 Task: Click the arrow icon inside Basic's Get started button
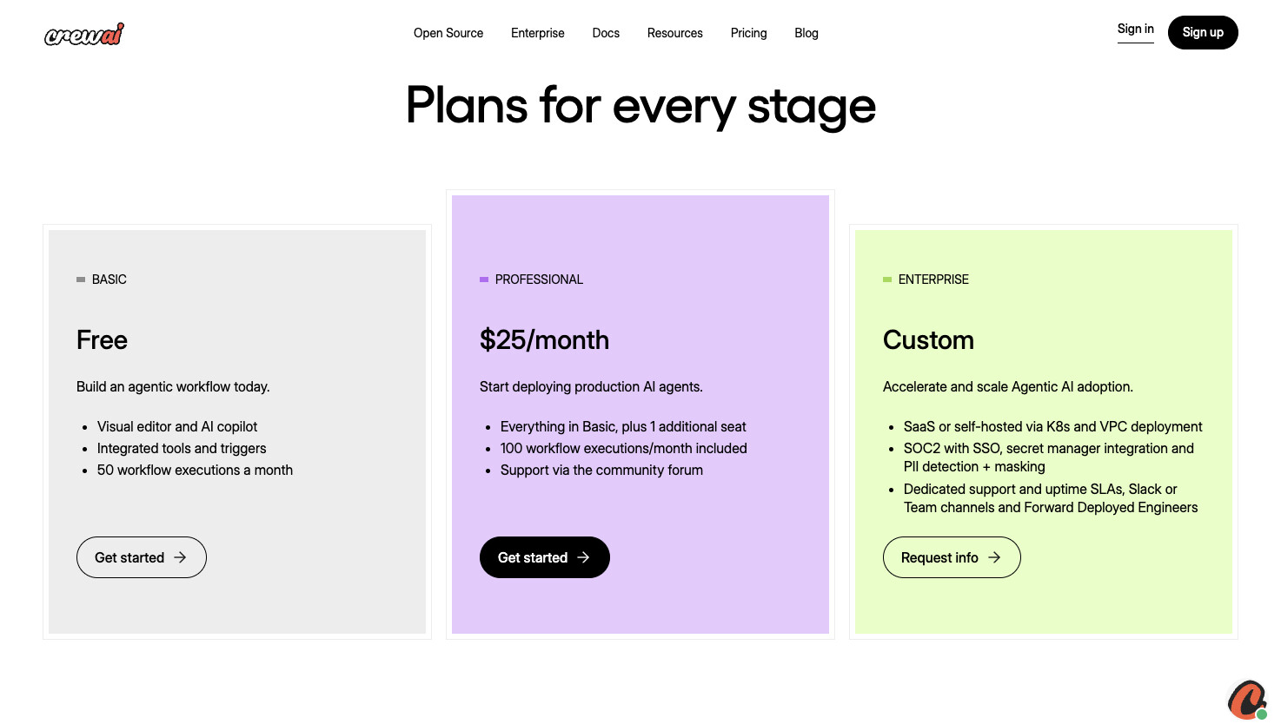(x=182, y=557)
